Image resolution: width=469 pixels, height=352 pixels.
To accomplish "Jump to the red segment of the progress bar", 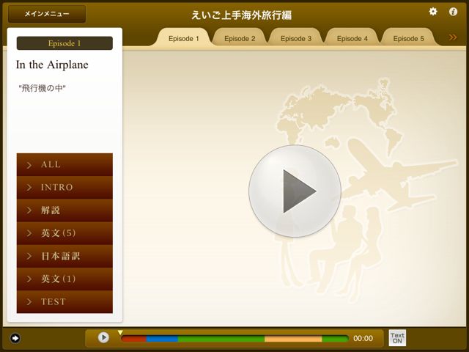I will 133,339.
